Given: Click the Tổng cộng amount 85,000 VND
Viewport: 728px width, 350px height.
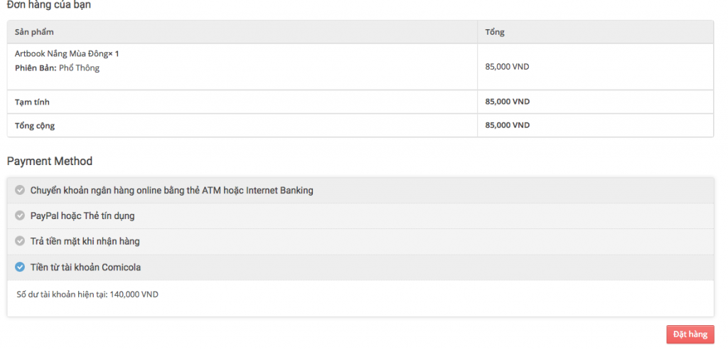Looking at the screenshot, I should pyautogui.click(x=507, y=125).
